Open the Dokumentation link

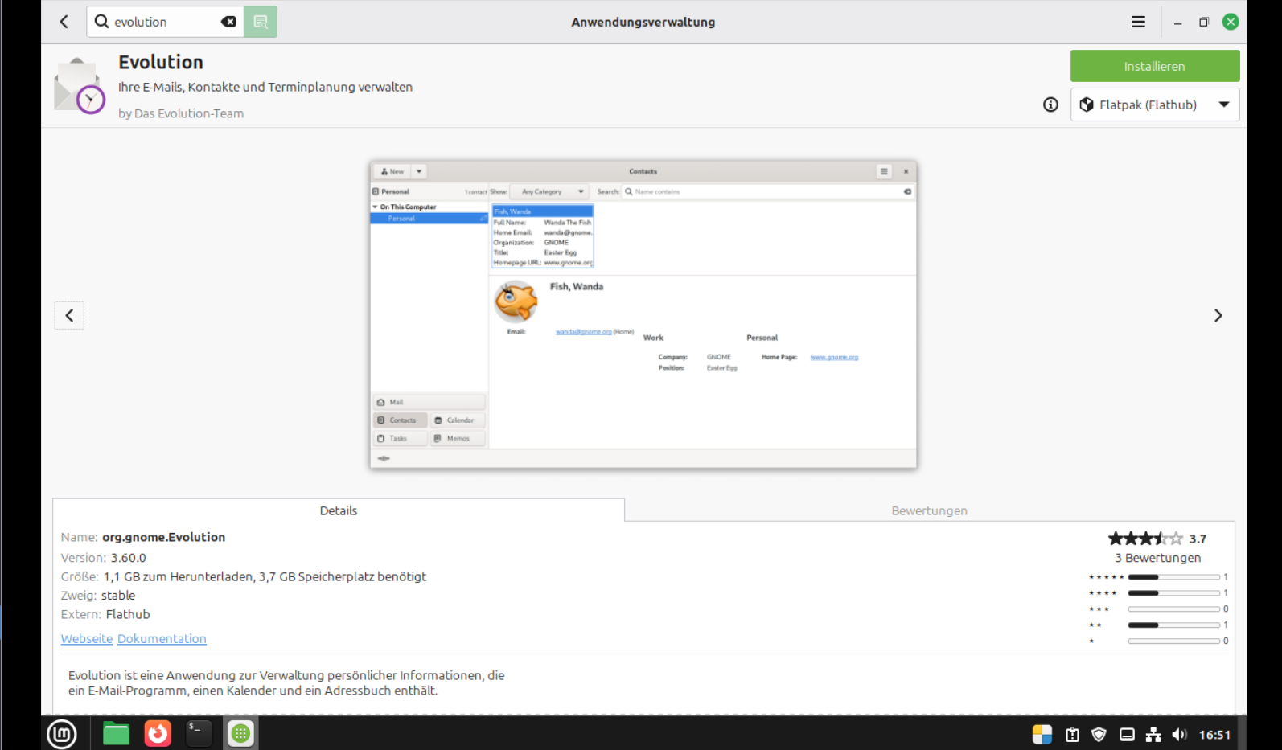coord(162,639)
